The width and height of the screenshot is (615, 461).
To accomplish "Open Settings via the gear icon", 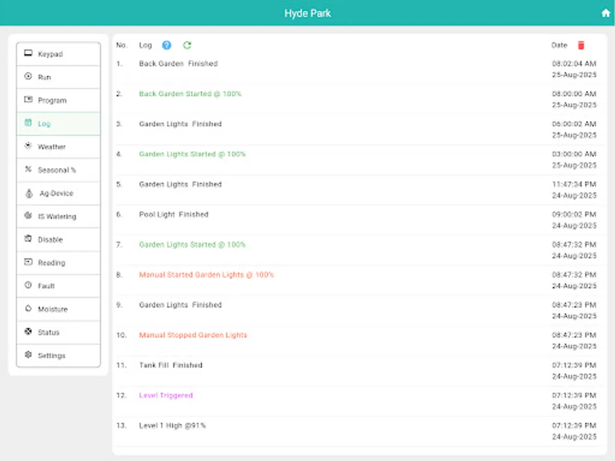I will (x=28, y=355).
